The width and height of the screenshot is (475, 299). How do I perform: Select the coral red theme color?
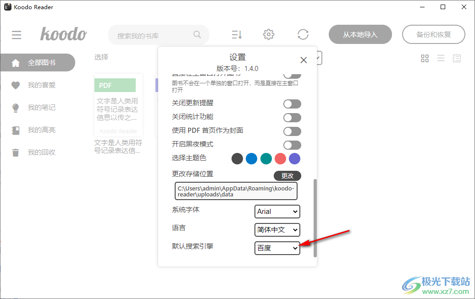click(280, 158)
